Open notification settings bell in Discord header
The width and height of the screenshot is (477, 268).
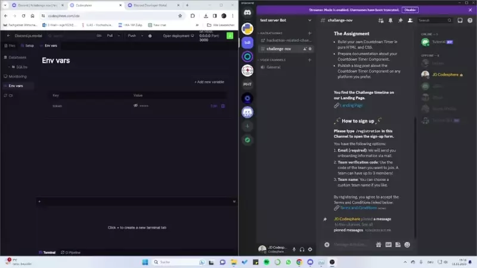pos(391,20)
